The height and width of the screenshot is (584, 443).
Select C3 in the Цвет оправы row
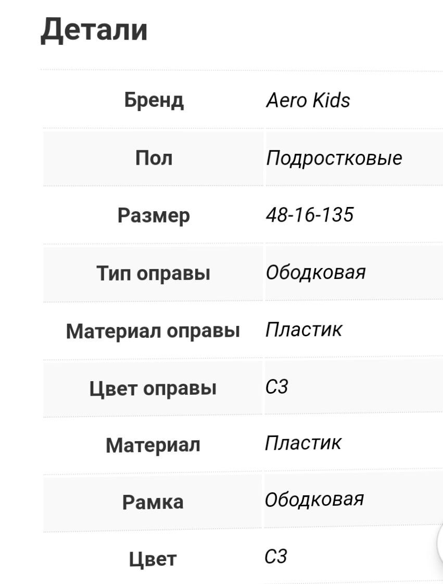[x=276, y=386]
